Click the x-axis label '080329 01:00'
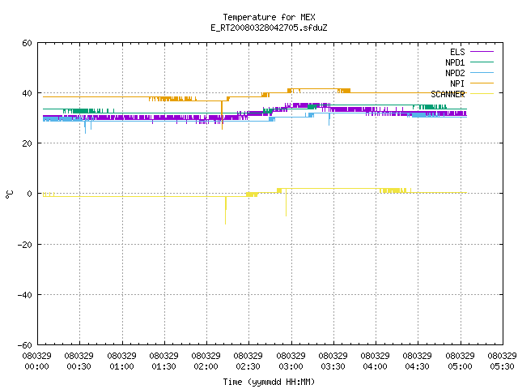This screenshot has width=518, height=389. 122,361
